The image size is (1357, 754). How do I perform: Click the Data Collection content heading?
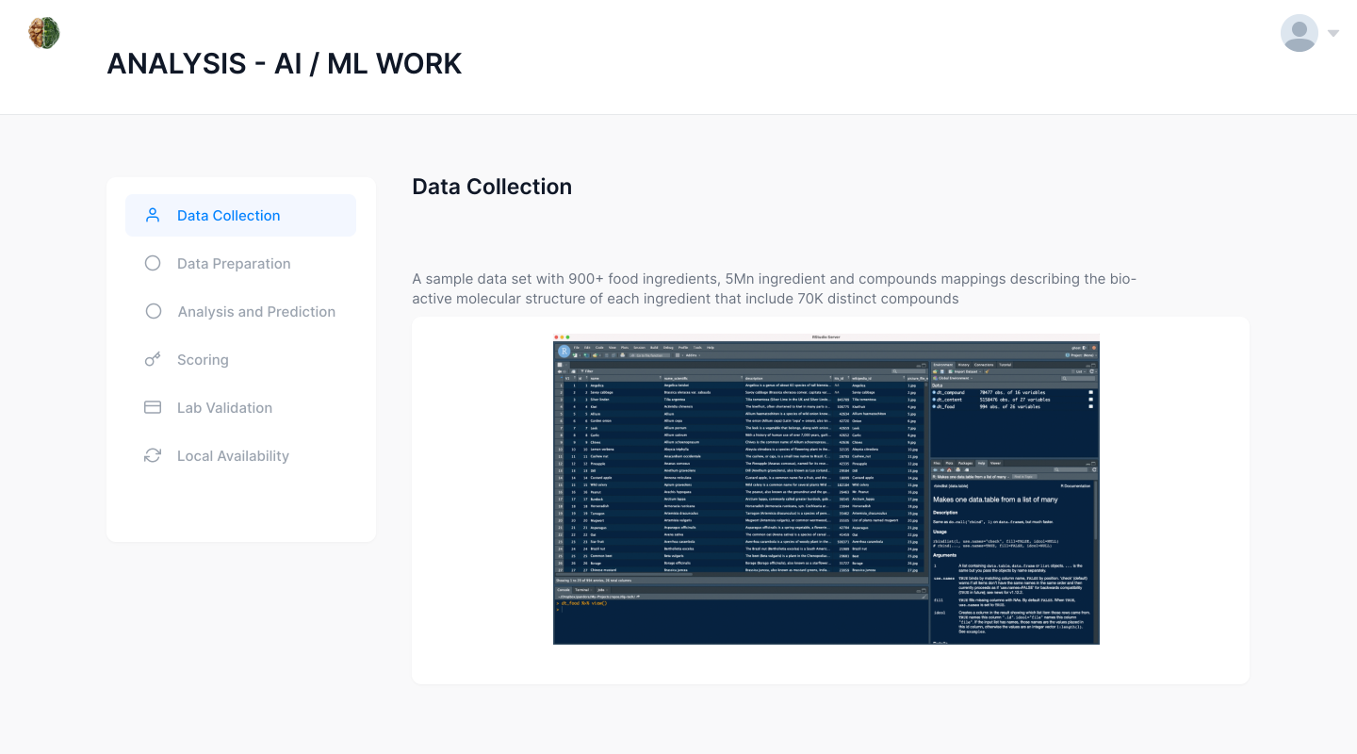pyautogui.click(x=492, y=187)
